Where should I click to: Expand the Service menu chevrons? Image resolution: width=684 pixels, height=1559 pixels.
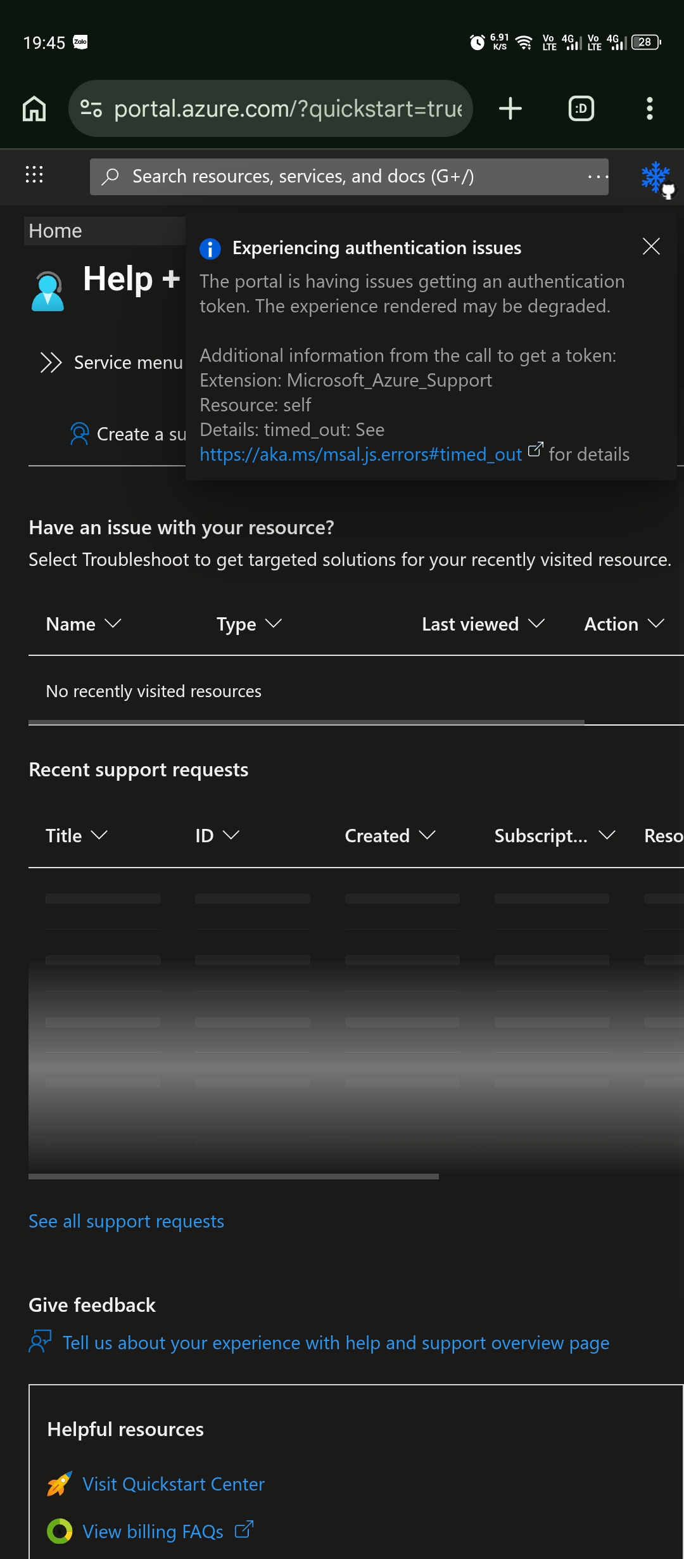[x=51, y=362]
